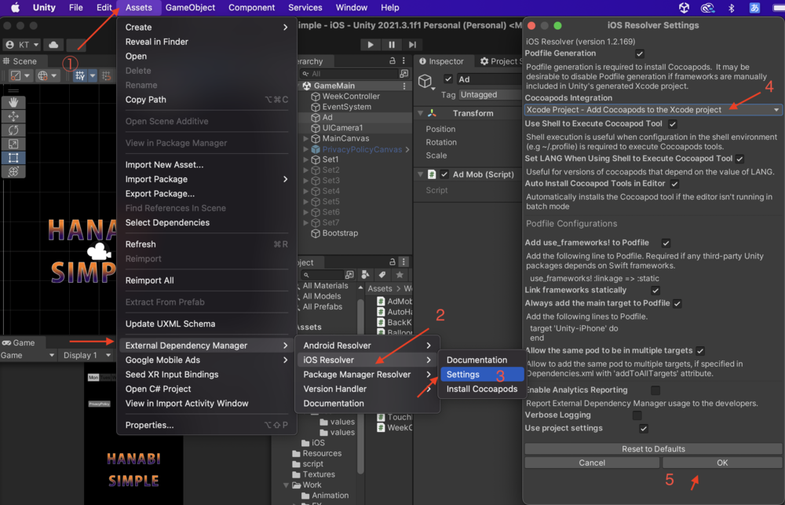The width and height of the screenshot is (785, 505).
Task: Collapse the Transform component foldout
Action: [x=421, y=113]
